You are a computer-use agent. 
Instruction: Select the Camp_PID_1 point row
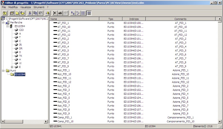click(x=65, y=118)
